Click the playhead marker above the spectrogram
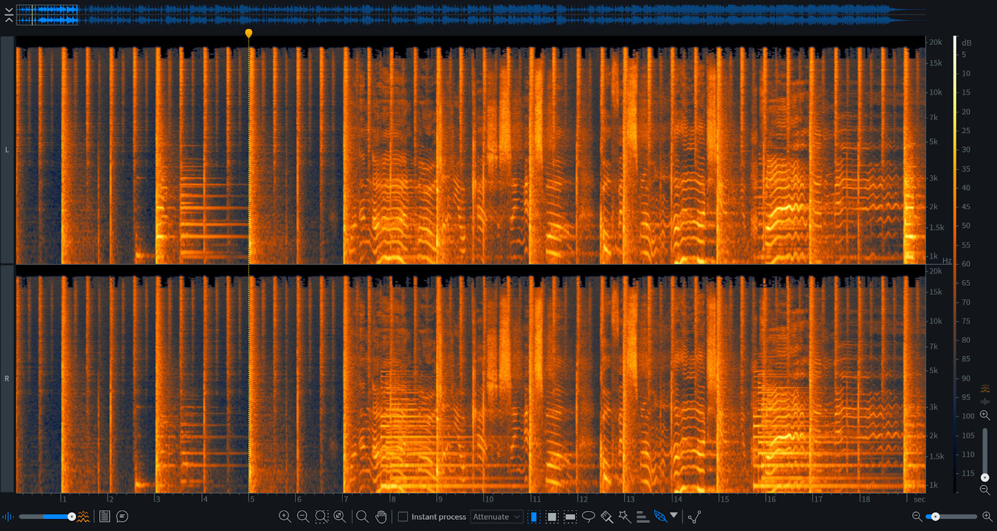The image size is (997, 531). [249, 33]
